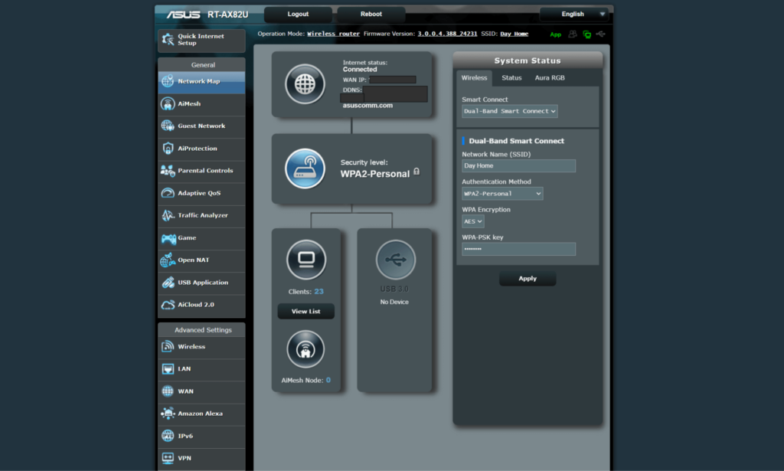
Task: Click the USB status icon in the header
Action: [600, 34]
